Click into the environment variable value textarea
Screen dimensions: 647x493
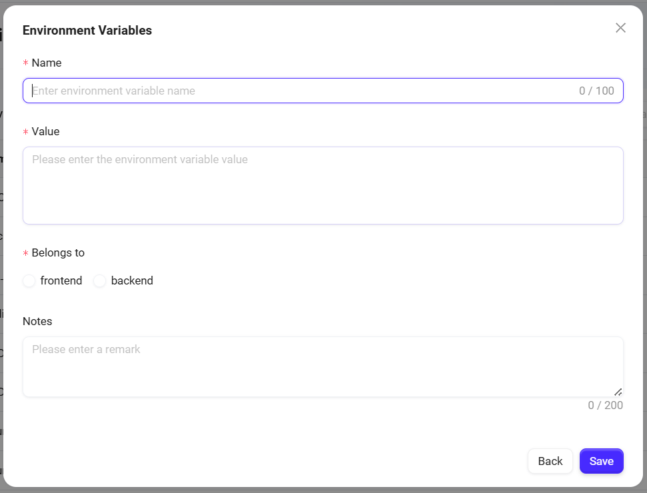pyautogui.click(x=323, y=185)
